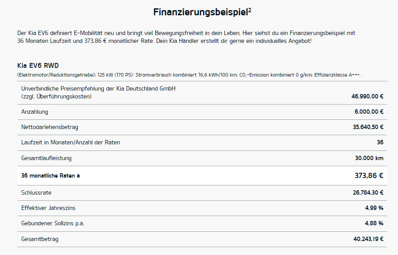Click the Schlussrate value 26.784,30 €
This screenshot has height=255, width=398.
(367, 192)
